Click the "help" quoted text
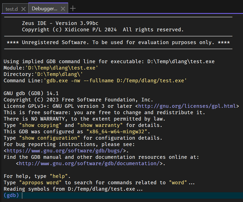 click(59, 176)
